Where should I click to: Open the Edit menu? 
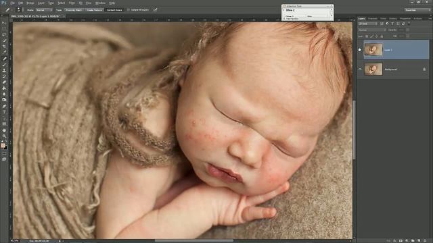pos(21,3)
